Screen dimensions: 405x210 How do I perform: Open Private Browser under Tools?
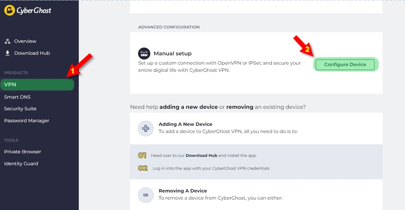(22, 151)
